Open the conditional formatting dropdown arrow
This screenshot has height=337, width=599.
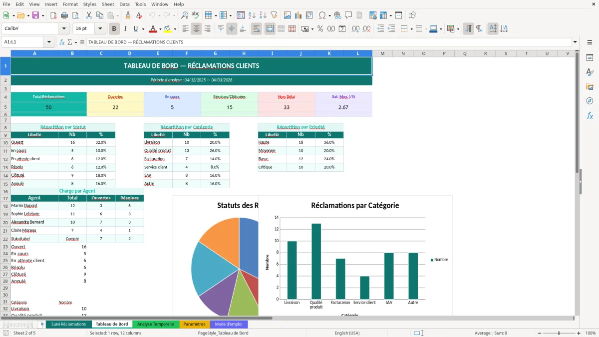click(458, 29)
